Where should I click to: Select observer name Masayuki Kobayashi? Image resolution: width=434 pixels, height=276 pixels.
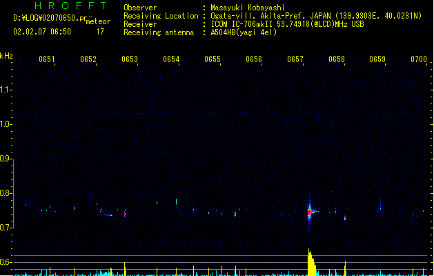point(248,8)
